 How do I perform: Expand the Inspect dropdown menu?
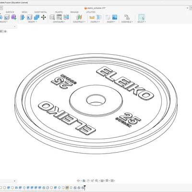click(95, 22)
